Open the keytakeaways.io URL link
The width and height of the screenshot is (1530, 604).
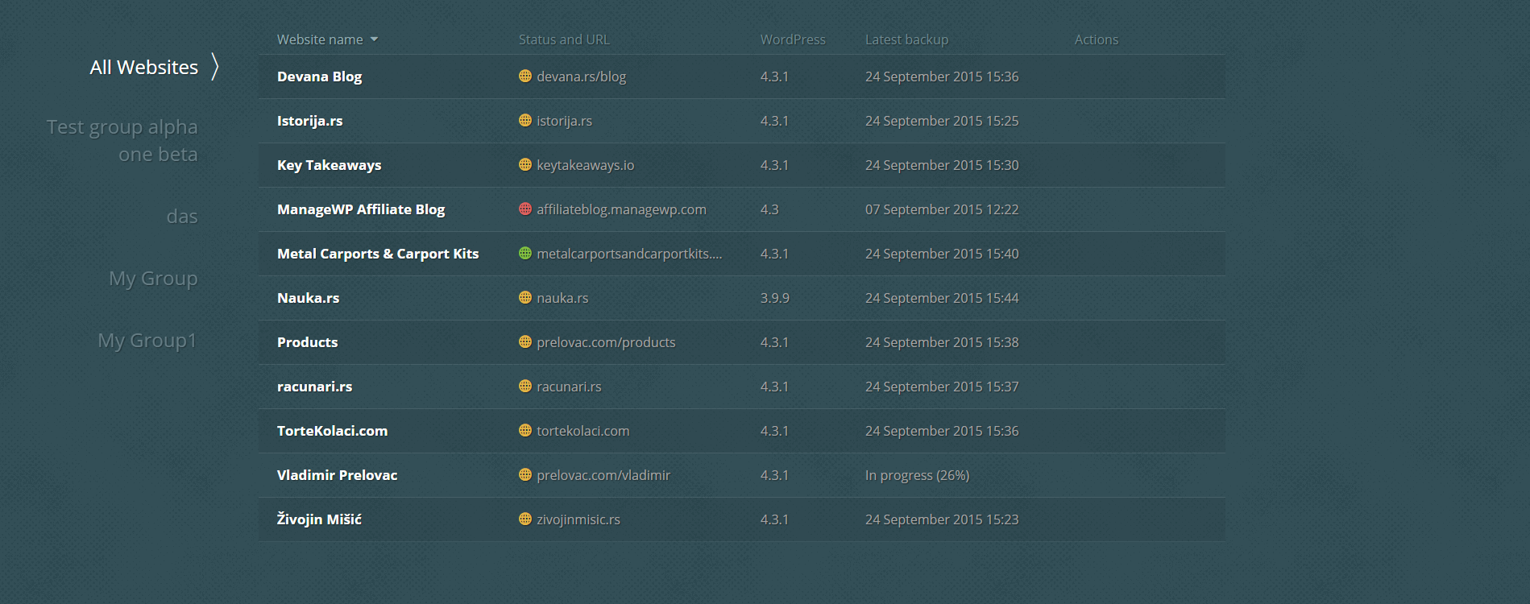point(585,165)
